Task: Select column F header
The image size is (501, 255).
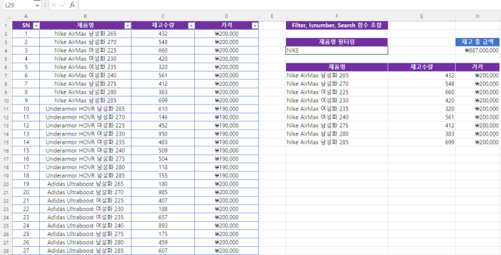Action: [336, 16]
